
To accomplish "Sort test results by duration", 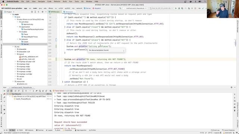I will pos(19,91).
